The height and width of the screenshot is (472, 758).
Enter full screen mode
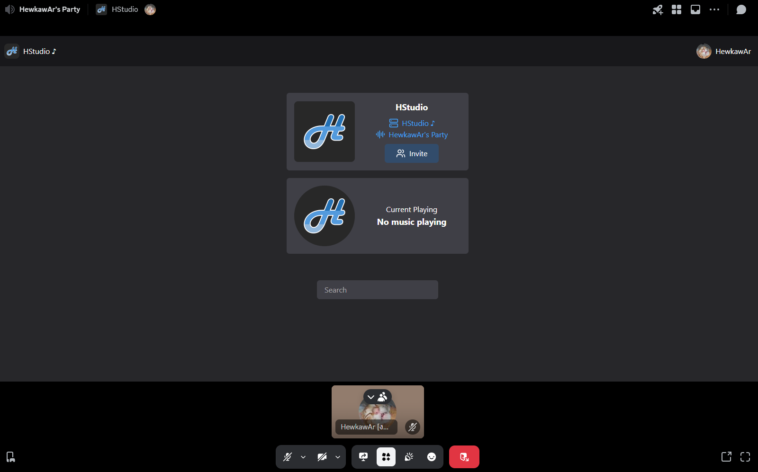point(745,456)
